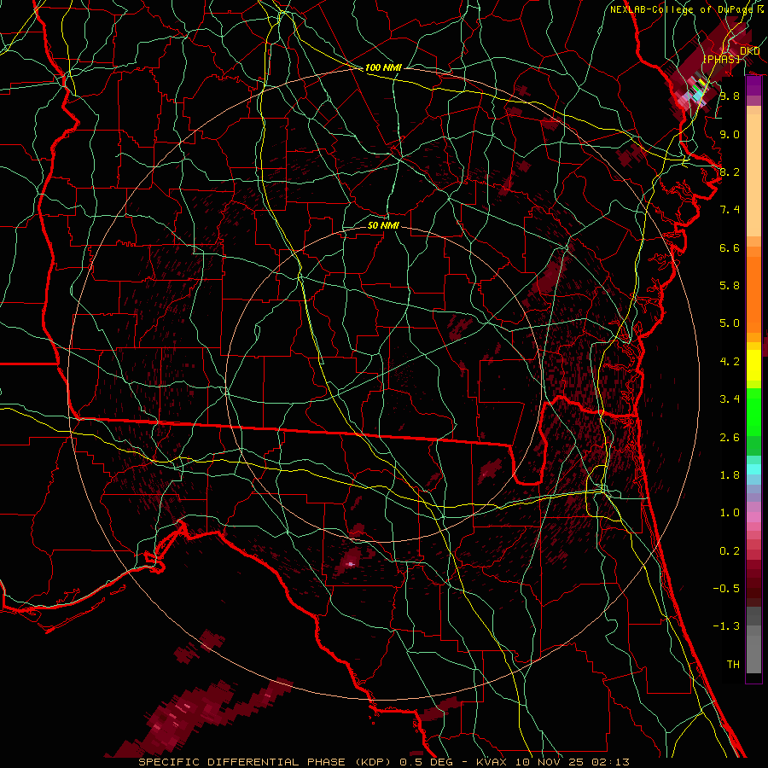Screen dimensions: 768x768
Task: Click the bright green color bar segment
Action: [x=753, y=412]
